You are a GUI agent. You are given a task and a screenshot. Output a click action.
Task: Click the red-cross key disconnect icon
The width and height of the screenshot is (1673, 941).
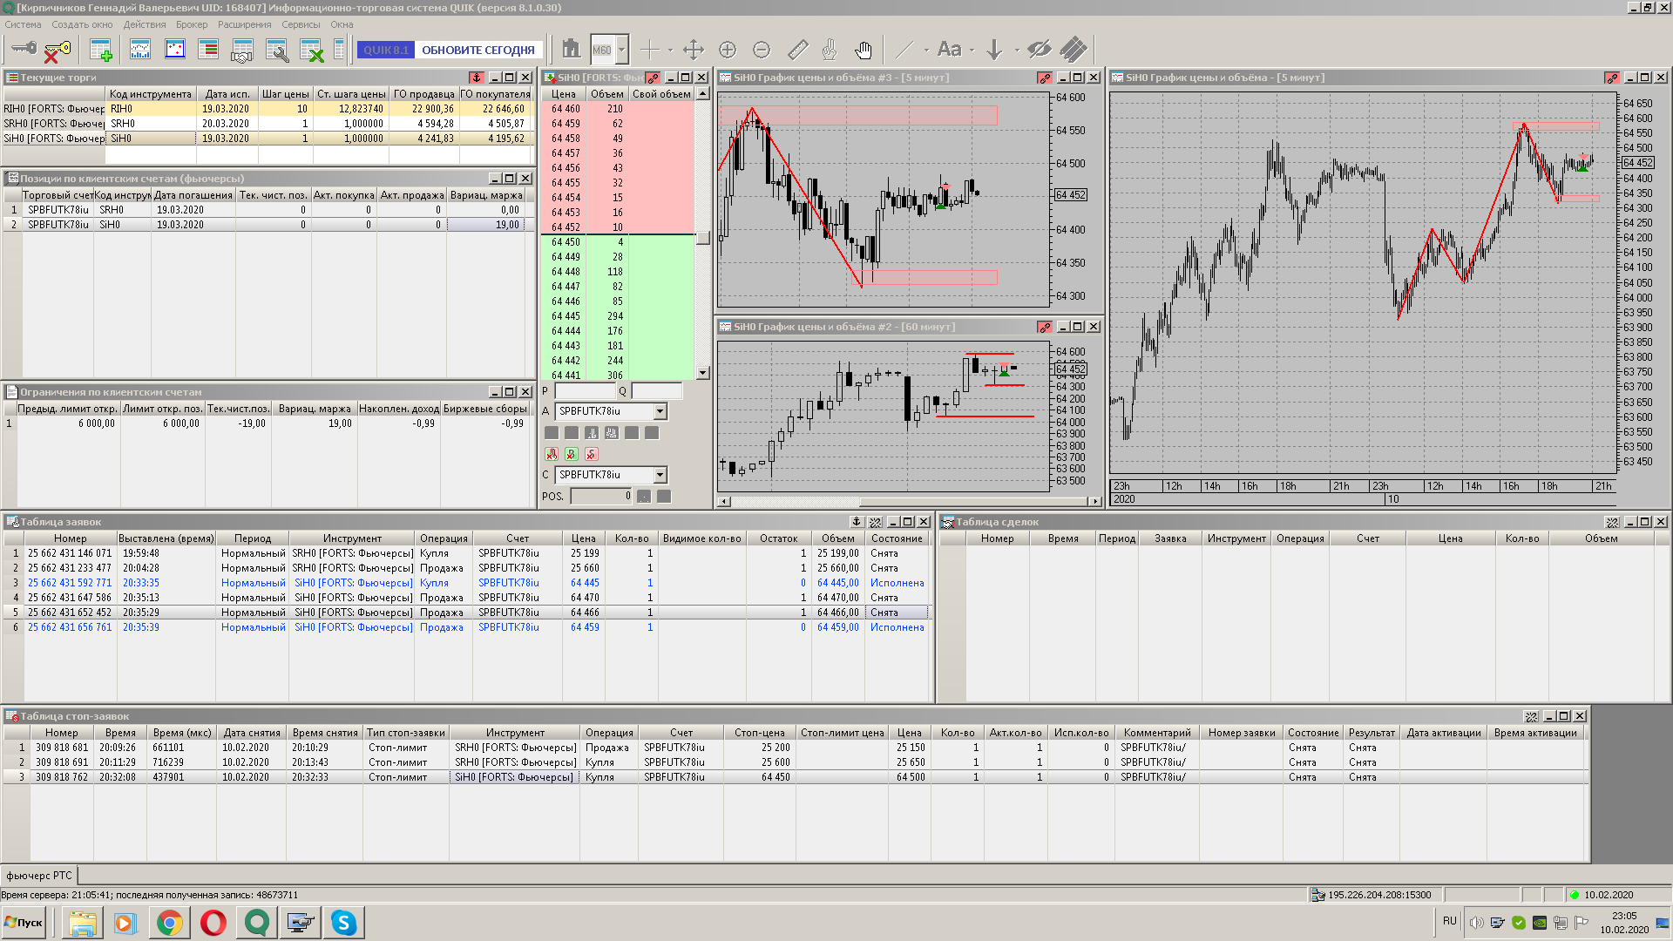click(57, 50)
